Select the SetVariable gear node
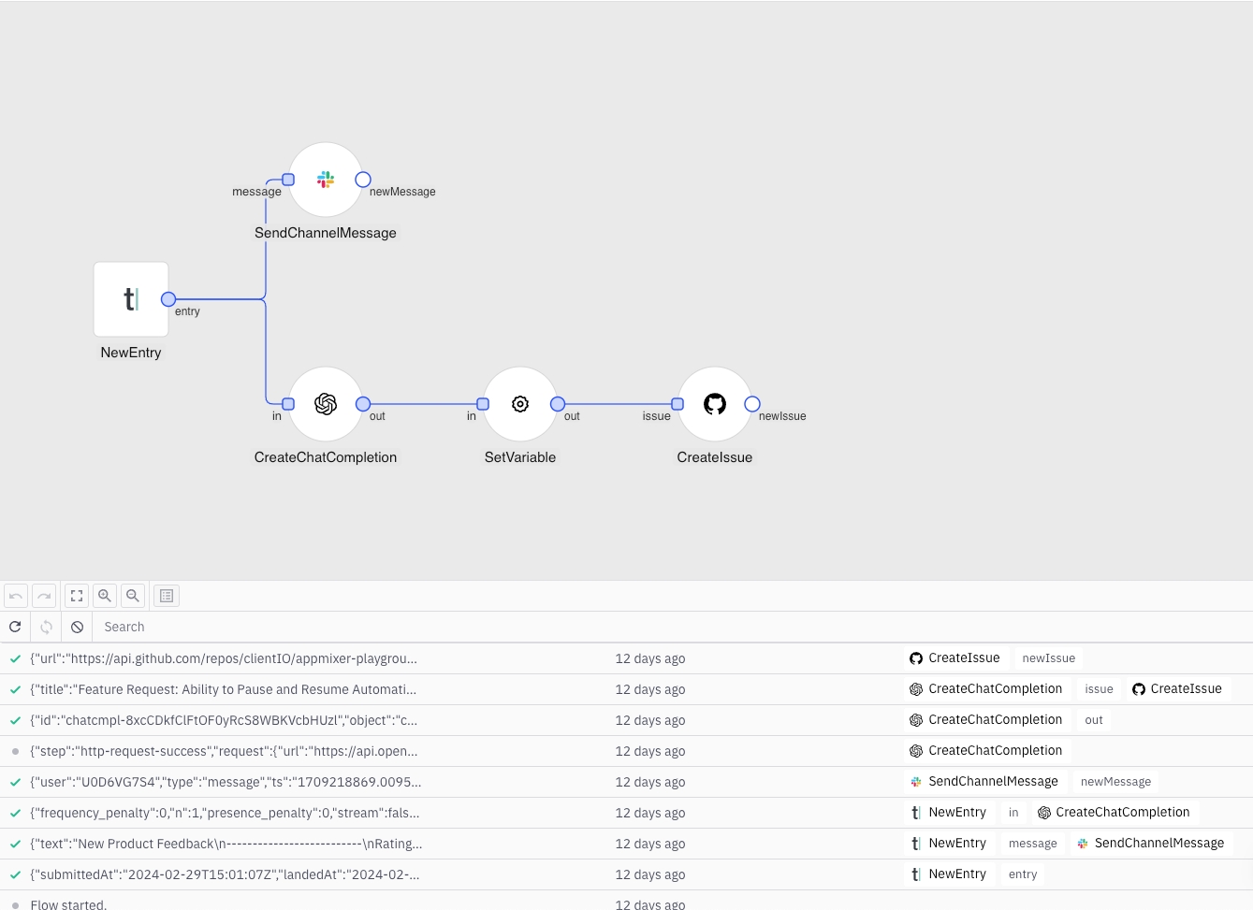Viewport: 1253px width, 910px height. [519, 404]
